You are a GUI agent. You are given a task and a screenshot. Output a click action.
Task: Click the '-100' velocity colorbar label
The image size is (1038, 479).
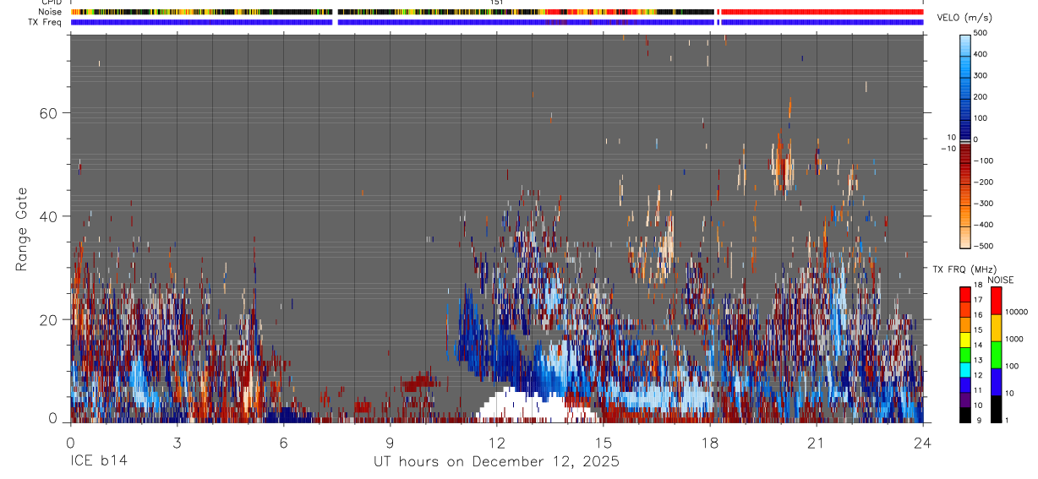(x=983, y=161)
